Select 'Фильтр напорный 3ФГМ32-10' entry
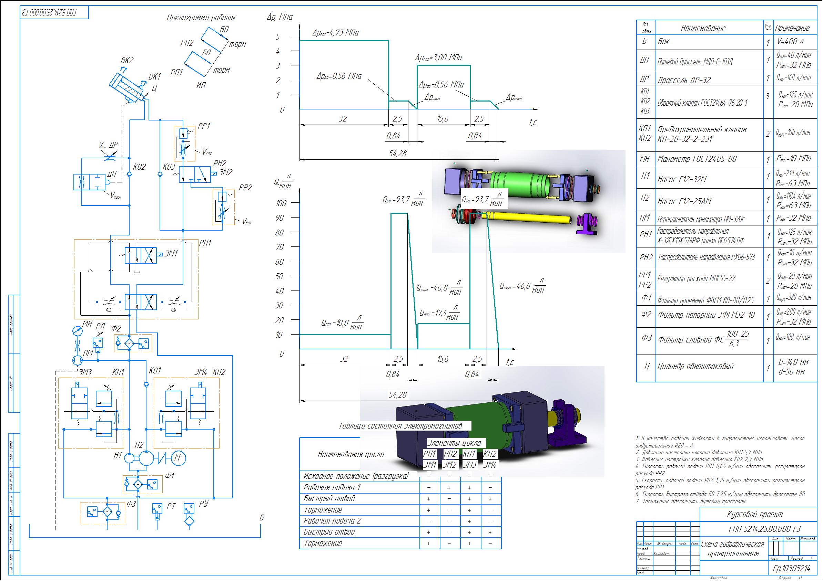The image size is (823, 581). coord(707,315)
